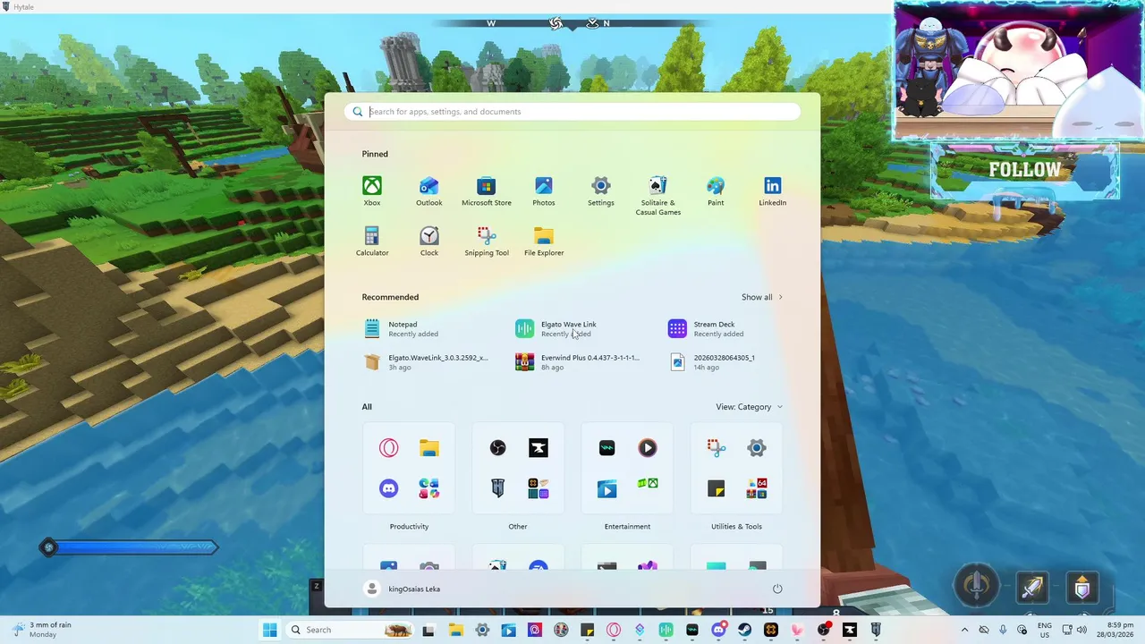Open OBS Studio from the taskbar

tap(823, 630)
